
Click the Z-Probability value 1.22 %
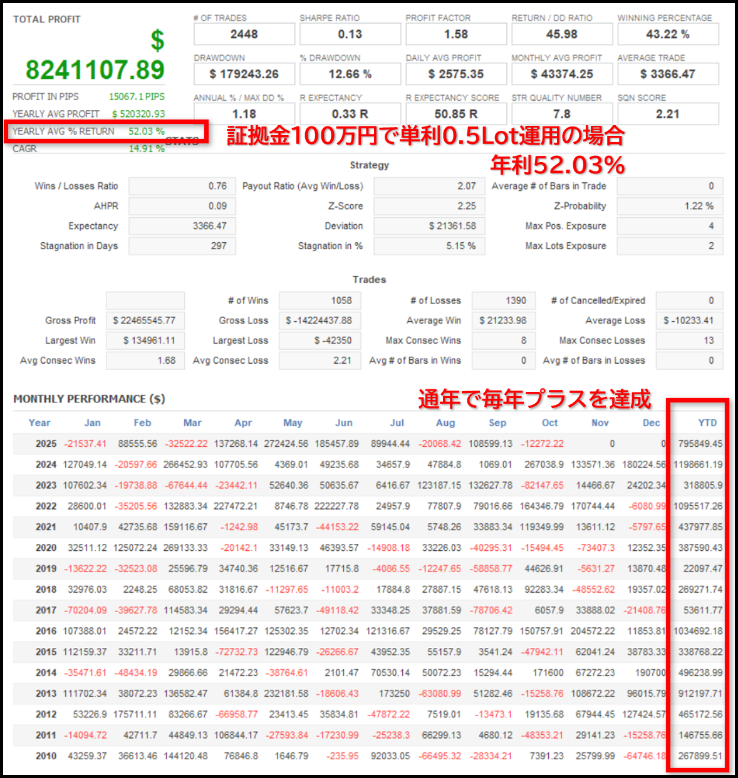670,206
